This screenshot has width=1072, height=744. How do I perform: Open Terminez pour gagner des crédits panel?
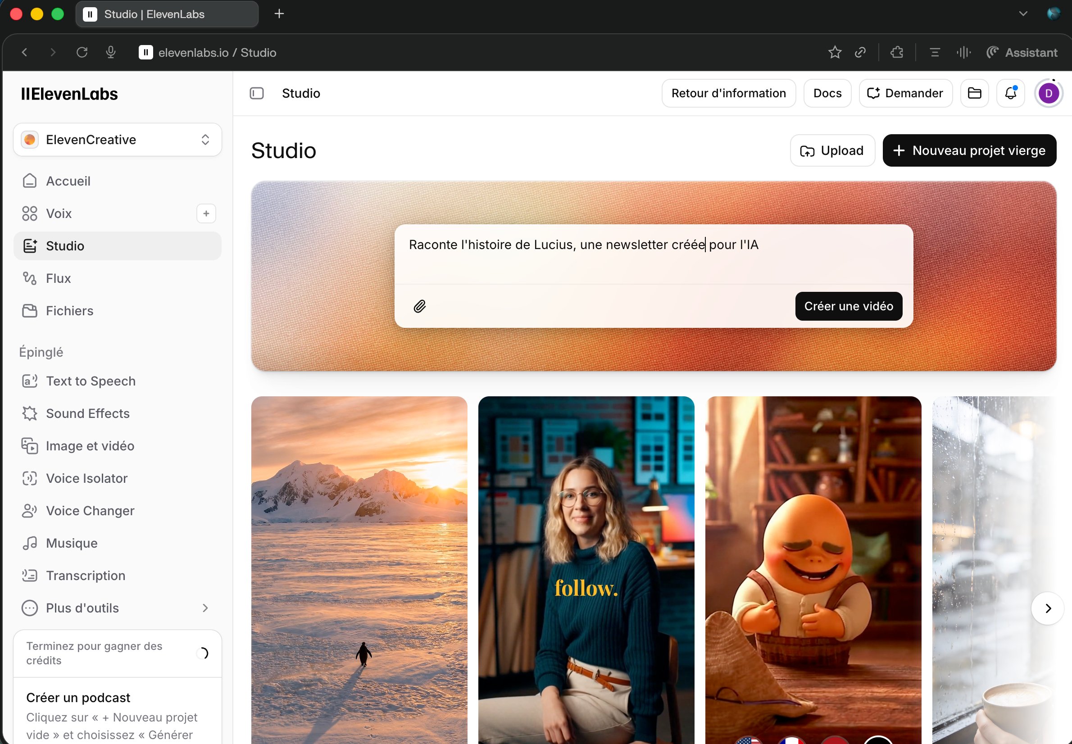pos(118,653)
